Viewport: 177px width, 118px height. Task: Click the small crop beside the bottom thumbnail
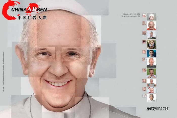click(x=144, y=96)
